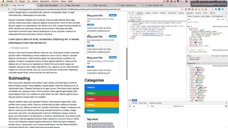228x128 pixels.
Task: Open the Application tab
Action: pos(190,13)
